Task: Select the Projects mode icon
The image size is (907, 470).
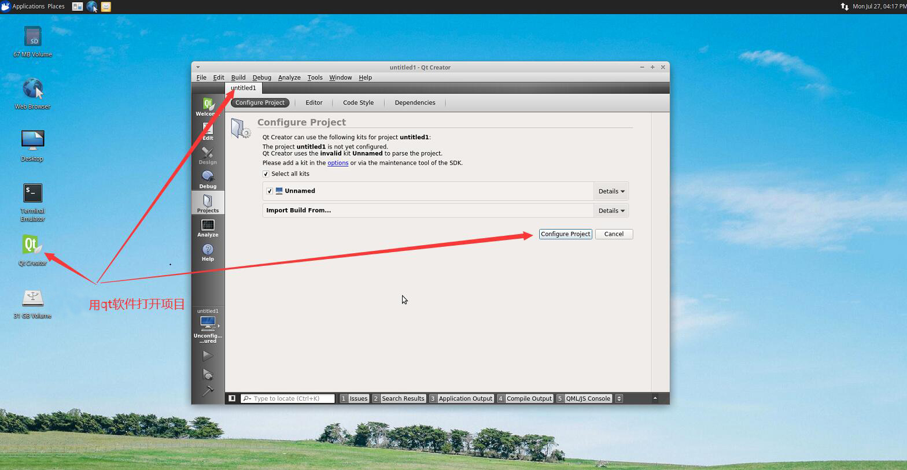Action: point(208,203)
